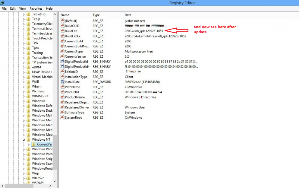The width and height of the screenshot is (299, 188).
Task: Open the Favorites menu
Action: (x=36, y=8)
